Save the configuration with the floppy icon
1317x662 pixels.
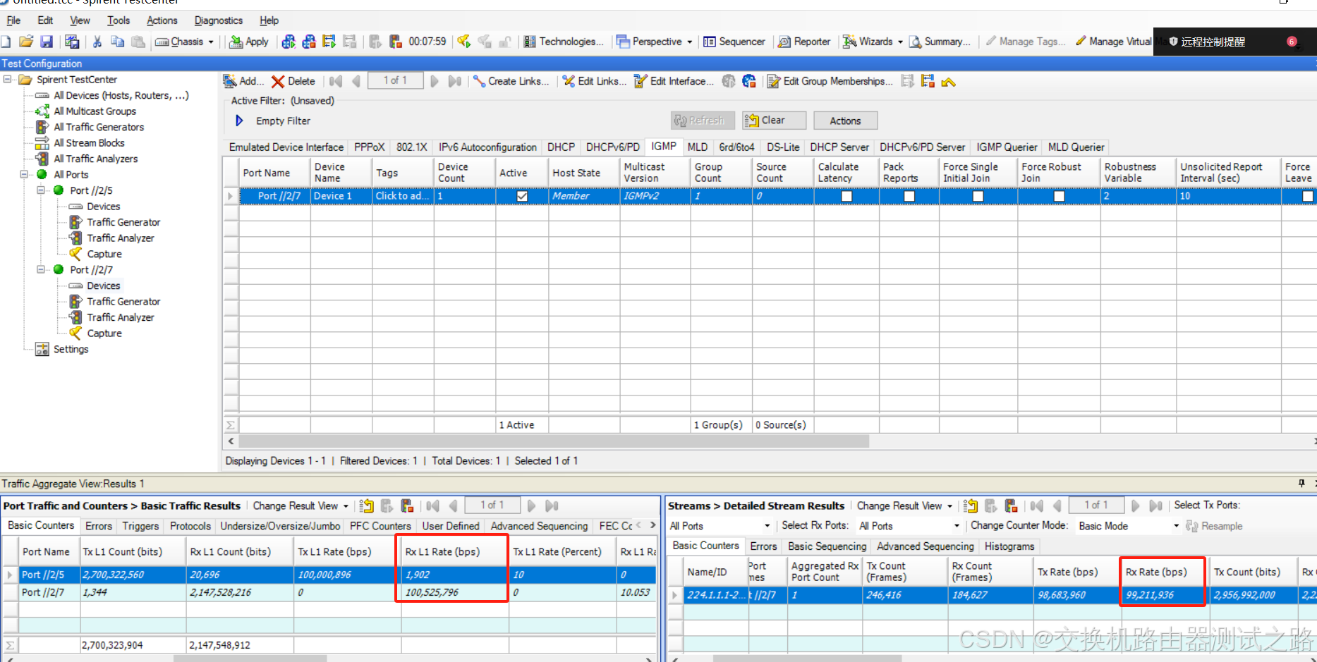(47, 42)
